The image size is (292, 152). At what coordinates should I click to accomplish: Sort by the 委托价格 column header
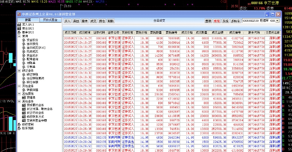(x=142, y=33)
